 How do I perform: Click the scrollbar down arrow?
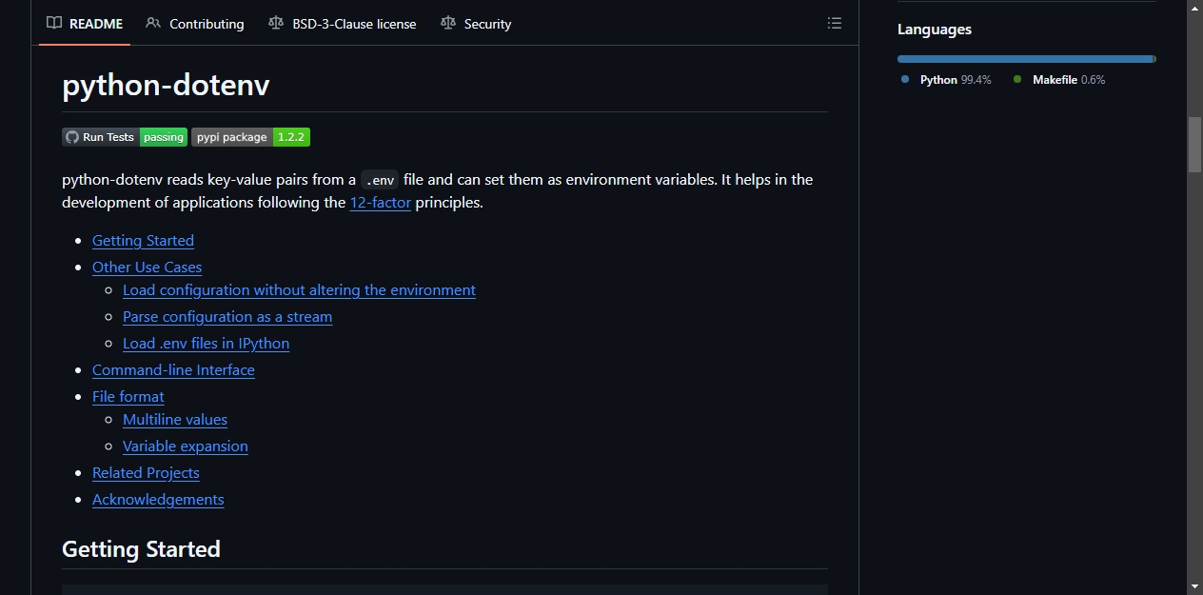coord(1194,586)
